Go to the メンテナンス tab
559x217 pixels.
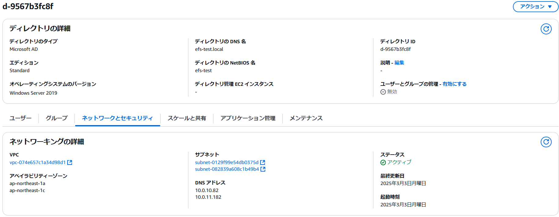[306, 118]
